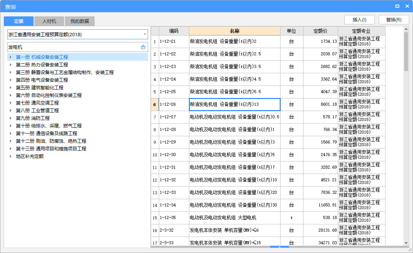Select code cell 1-12-28

(174, 129)
